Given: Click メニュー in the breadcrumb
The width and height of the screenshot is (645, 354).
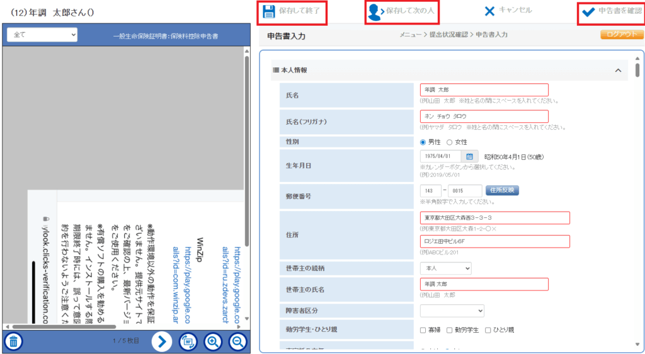Looking at the screenshot, I should [410, 36].
